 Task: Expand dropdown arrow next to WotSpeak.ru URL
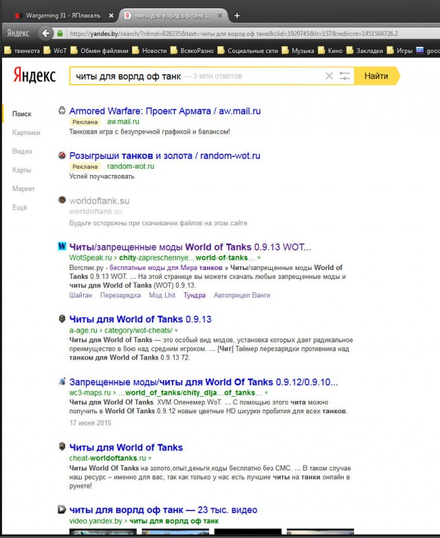click(259, 258)
